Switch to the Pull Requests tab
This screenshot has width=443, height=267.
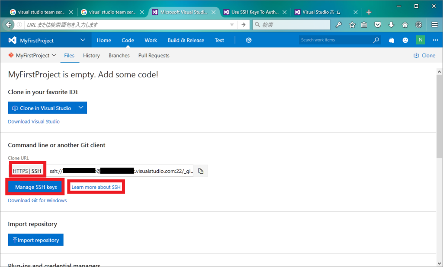coord(154,56)
